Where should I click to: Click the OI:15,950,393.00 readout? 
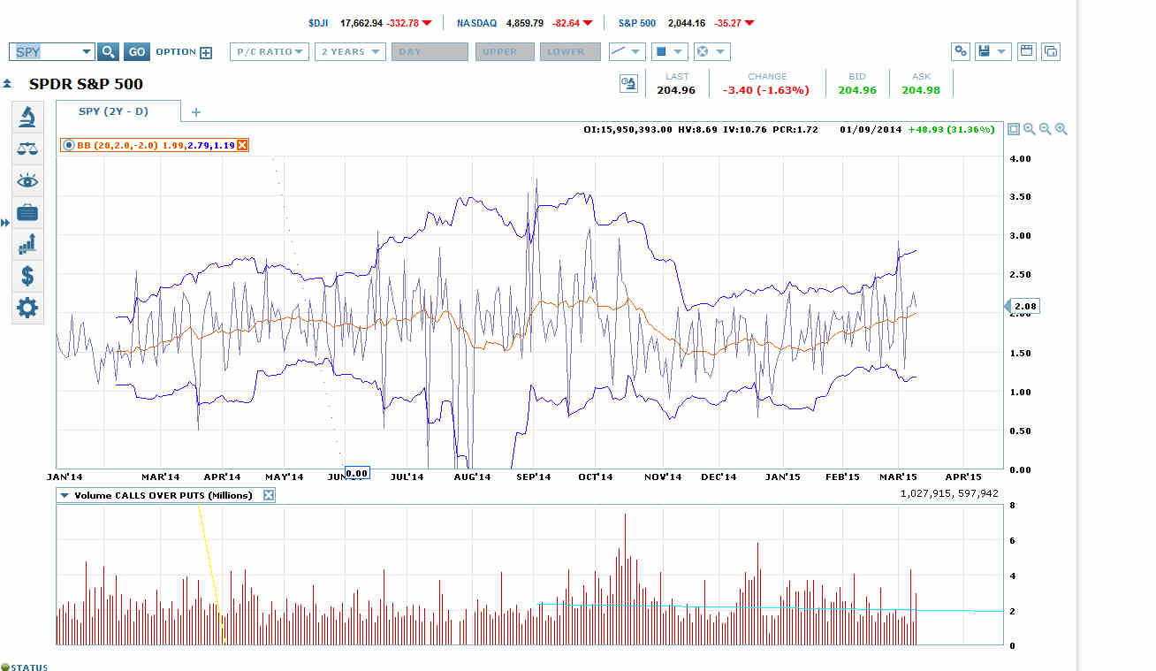click(x=628, y=130)
